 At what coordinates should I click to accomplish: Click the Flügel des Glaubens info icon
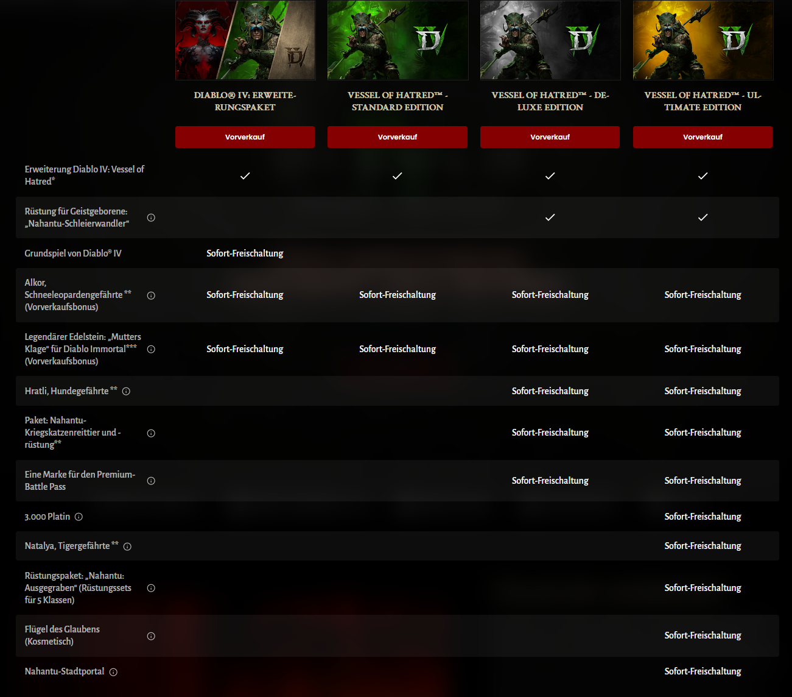[151, 635]
